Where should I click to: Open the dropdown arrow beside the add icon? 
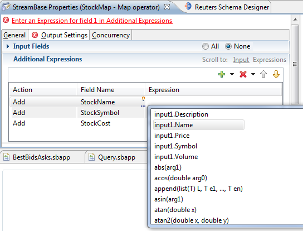[232, 74]
